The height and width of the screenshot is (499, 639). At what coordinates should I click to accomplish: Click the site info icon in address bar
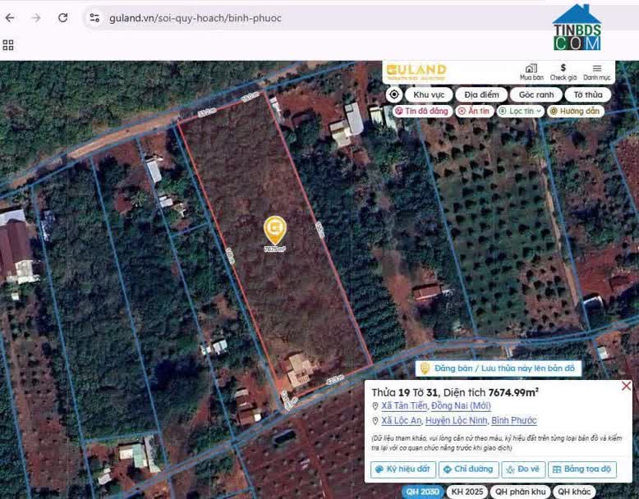[94, 17]
